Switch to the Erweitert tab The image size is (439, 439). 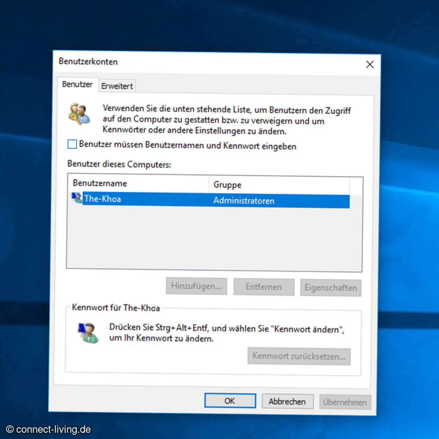116,86
